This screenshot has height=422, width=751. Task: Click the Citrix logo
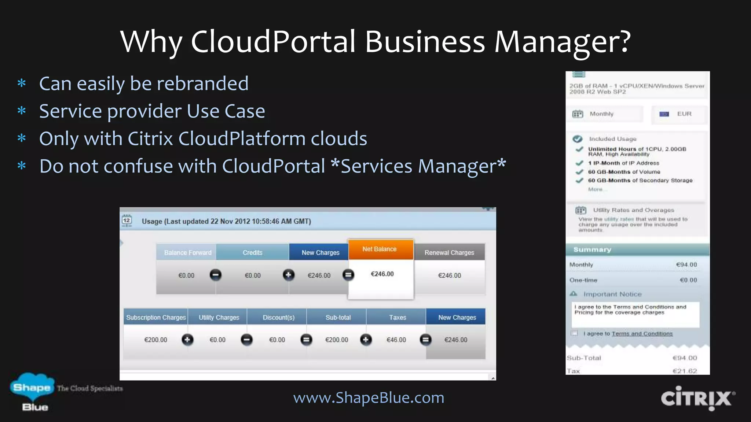click(698, 398)
